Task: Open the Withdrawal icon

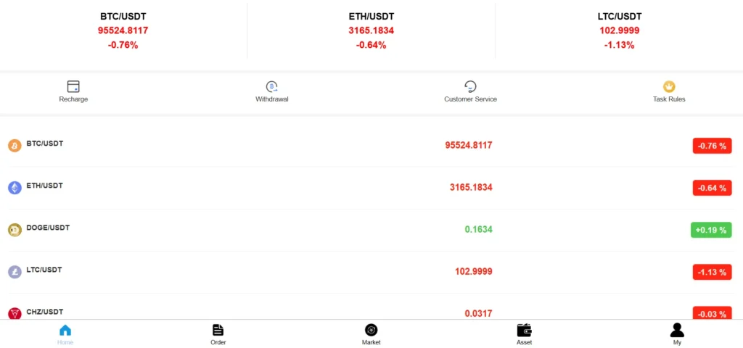Action: (272, 86)
